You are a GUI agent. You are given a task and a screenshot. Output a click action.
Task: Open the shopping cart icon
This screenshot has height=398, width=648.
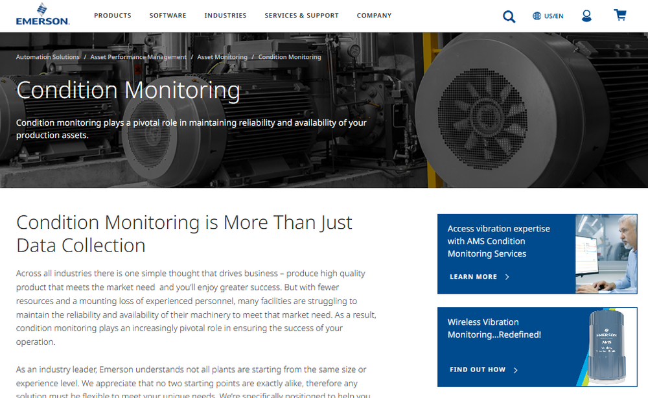pyautogui.click(x=620, y=16)
